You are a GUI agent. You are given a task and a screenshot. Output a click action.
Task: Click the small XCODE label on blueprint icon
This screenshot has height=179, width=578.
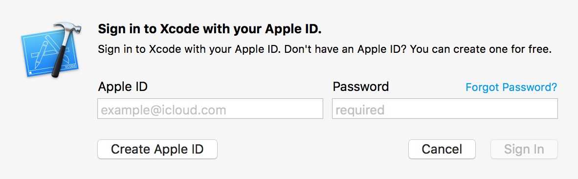[69, 67]
